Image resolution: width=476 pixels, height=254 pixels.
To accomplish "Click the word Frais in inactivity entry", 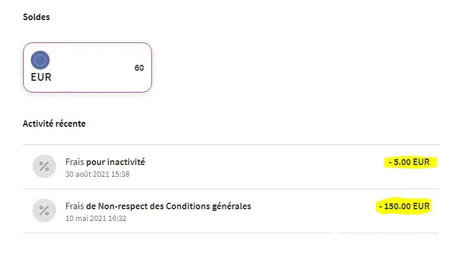I will tap(75, 162).
